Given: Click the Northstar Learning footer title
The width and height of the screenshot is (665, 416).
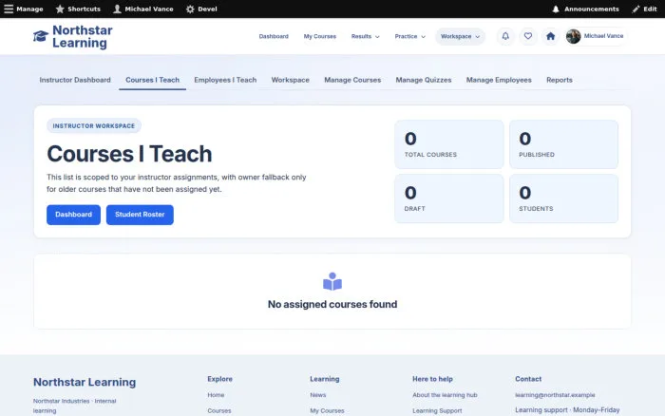Looking at the screenshot, I should point(85,382).
